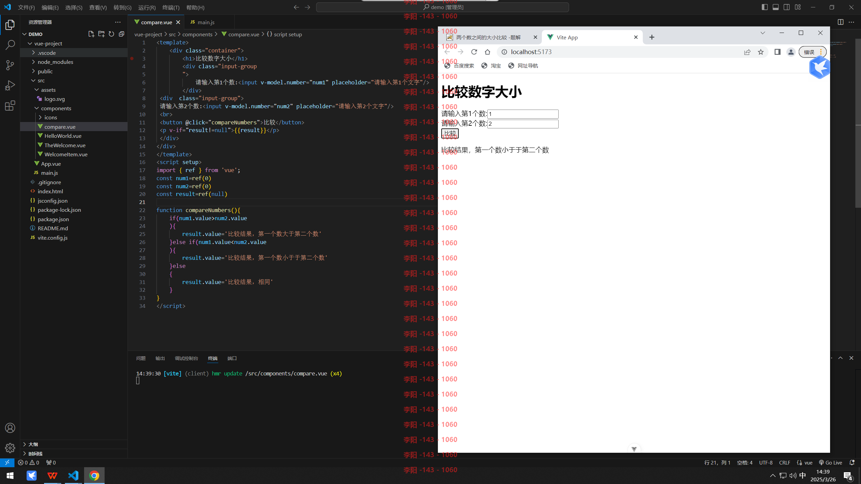861x484 pixels.
Task: Open remote window indicator in status bar
Action: pyautogui.click(x=7, y=462)
